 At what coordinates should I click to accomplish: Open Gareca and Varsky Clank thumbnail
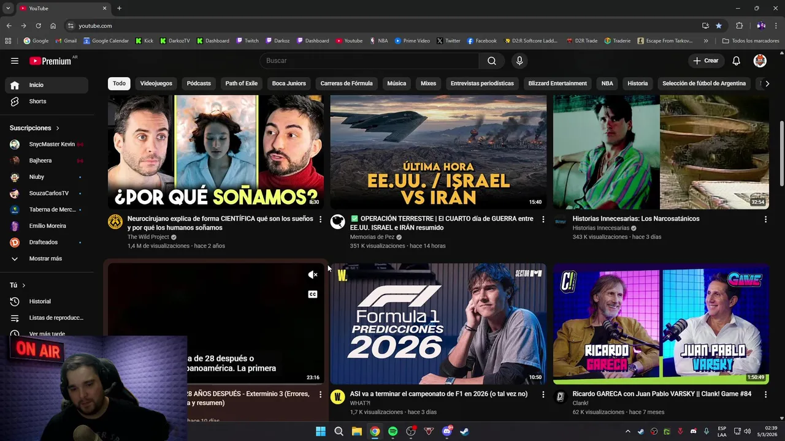[661, 324]
